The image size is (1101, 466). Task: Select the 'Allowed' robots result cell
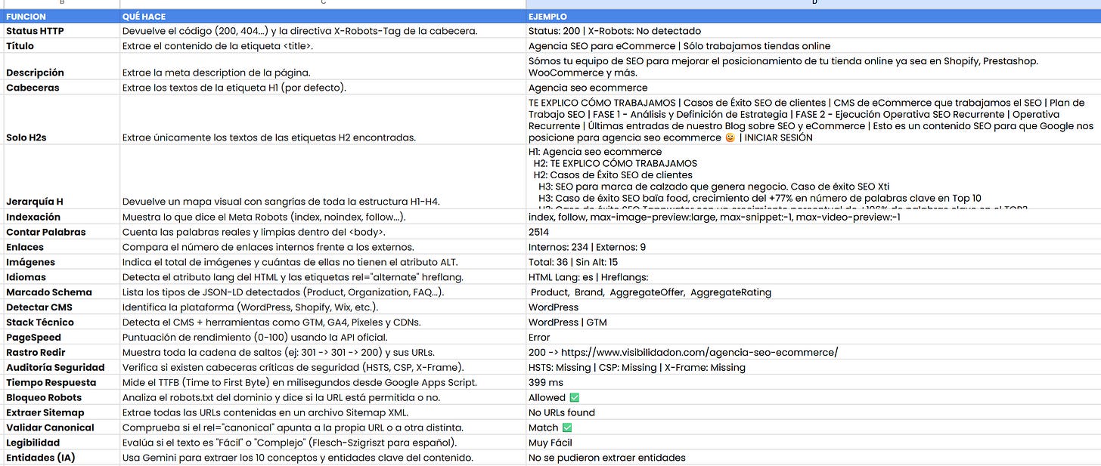[x=813, y=398]
